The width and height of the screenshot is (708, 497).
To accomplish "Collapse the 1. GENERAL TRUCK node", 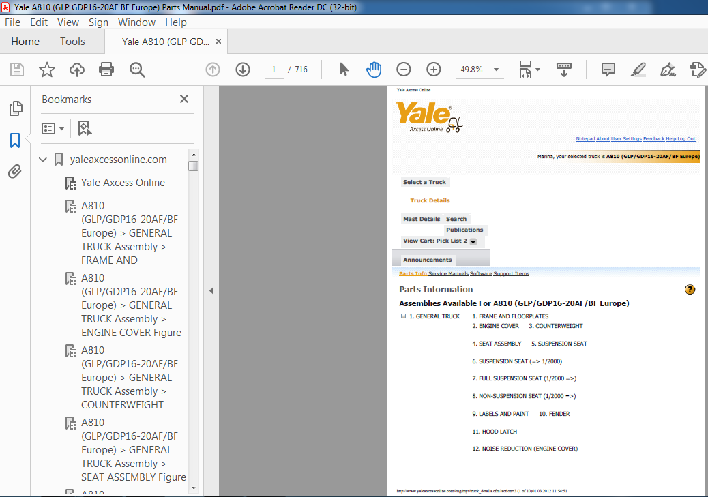I will (x=403, y=316).
